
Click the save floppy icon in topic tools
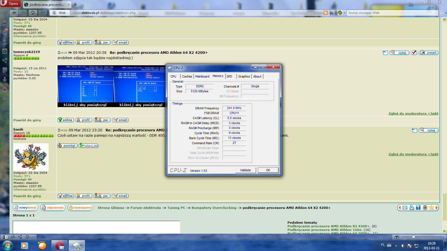[418, 207]
